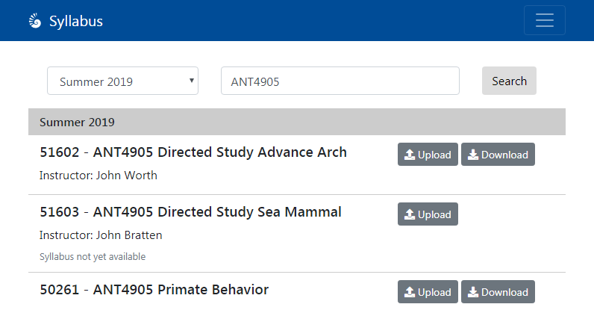Click the Syllabus title text in header
The width and height of the screenshot is (594, 310).
(x=76, y=21)
